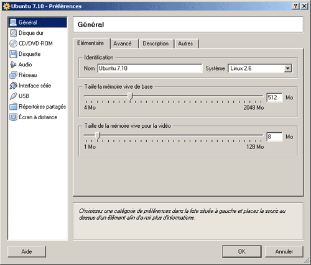Viewport: 311px width, 265px height.
Task: Click the 128 Mo maximum label
Action: (255, 147)
